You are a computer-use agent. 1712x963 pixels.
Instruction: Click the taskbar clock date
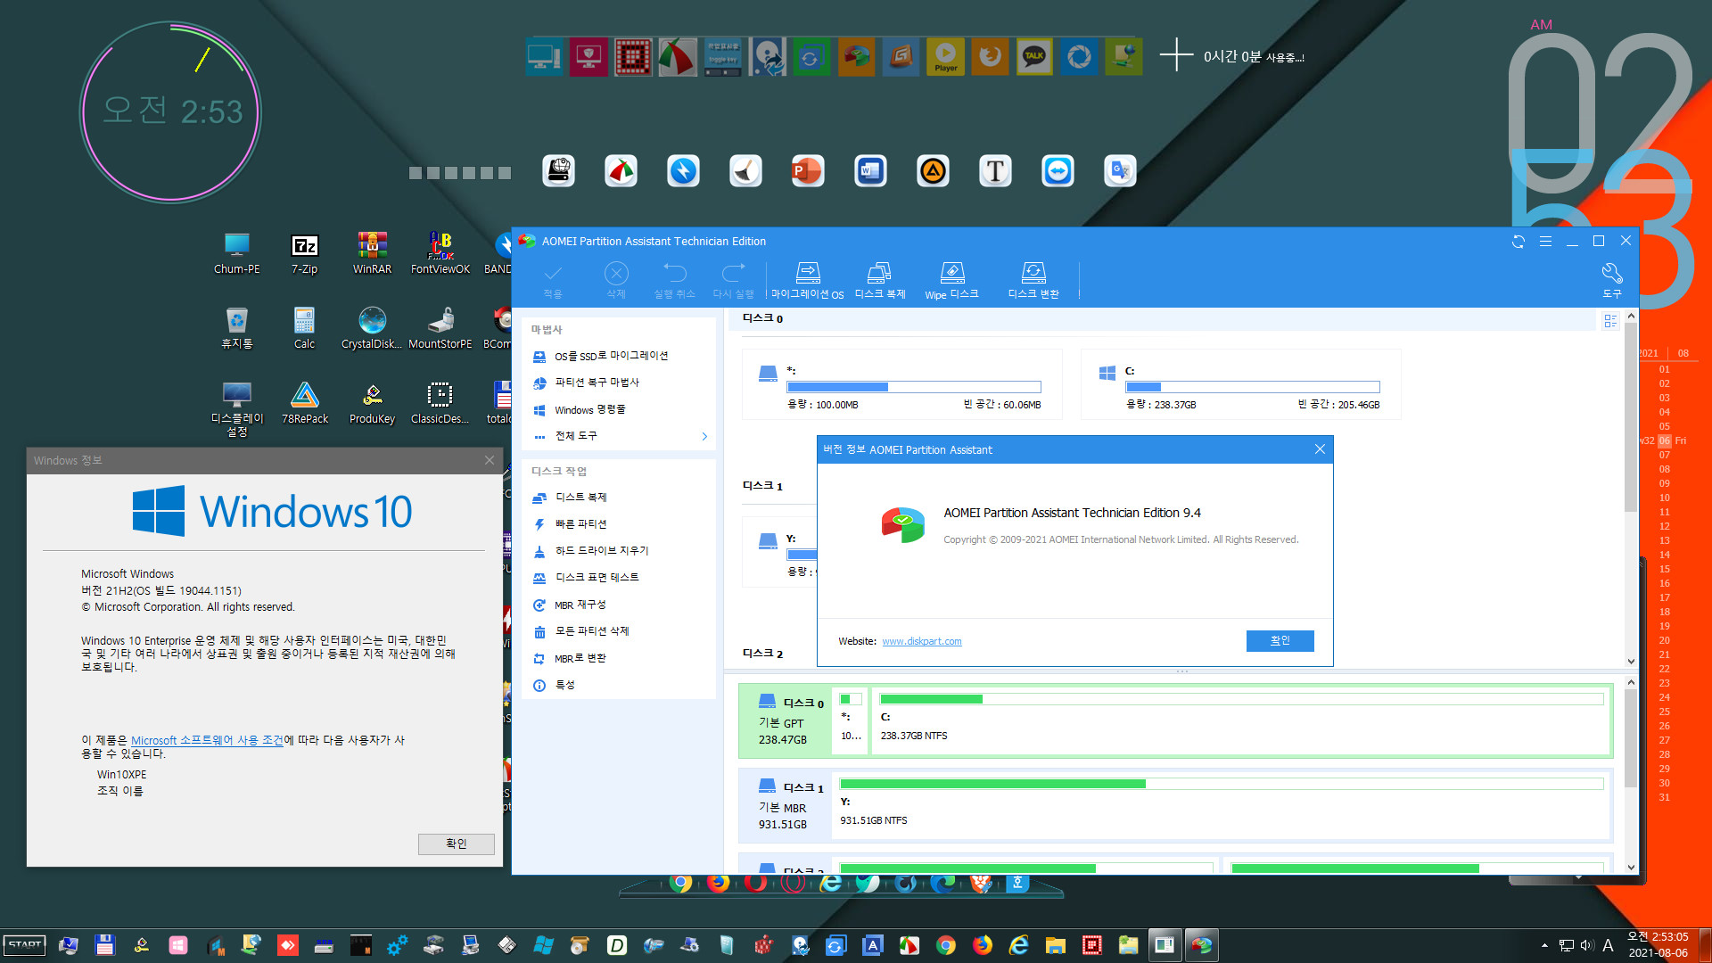click(x=1658, y=952)
